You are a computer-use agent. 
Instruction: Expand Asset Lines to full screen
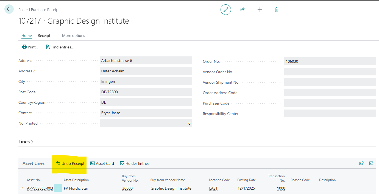tap(371, 163)
